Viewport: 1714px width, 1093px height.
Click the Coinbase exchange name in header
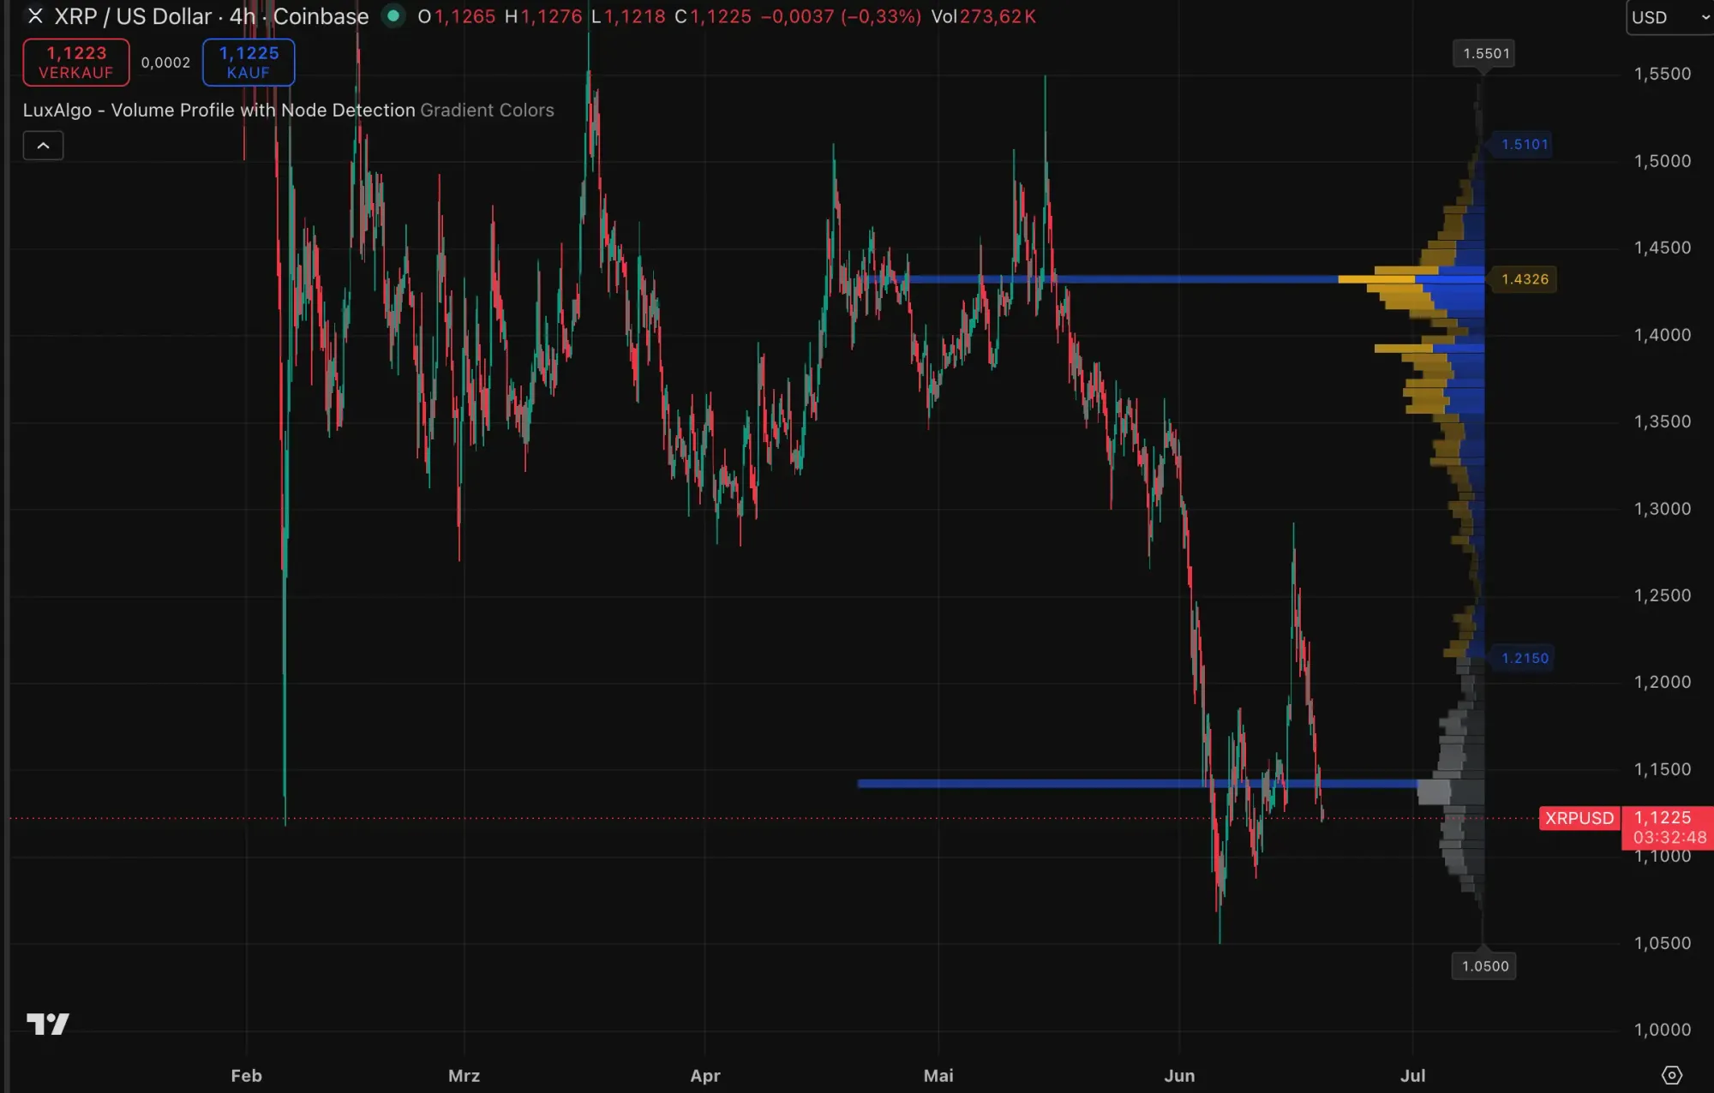point(321,16)
